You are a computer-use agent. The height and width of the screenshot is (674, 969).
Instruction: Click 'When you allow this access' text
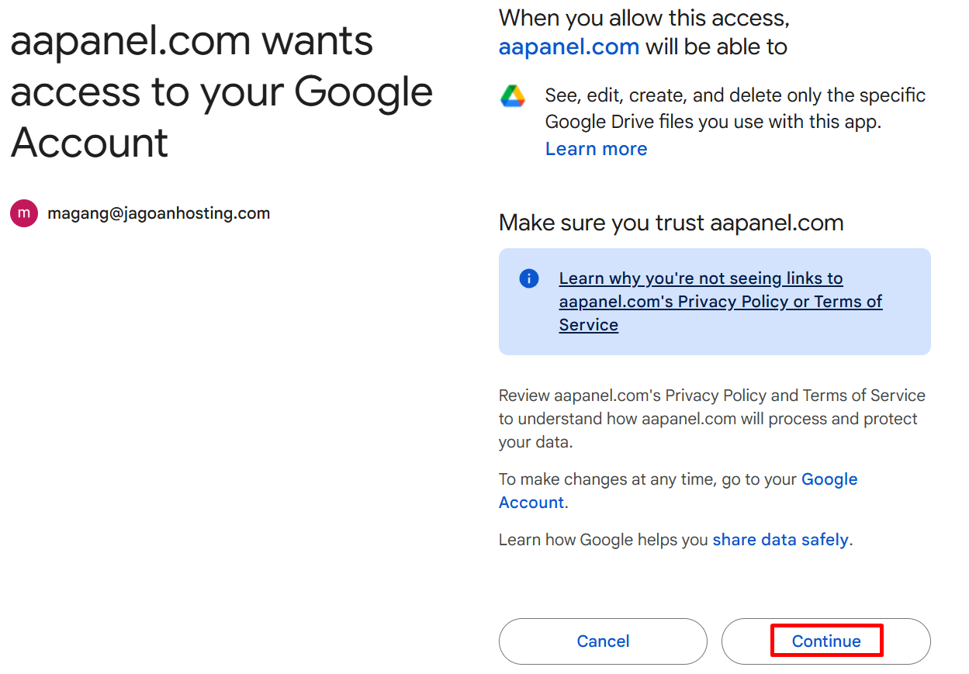(644, 18)
